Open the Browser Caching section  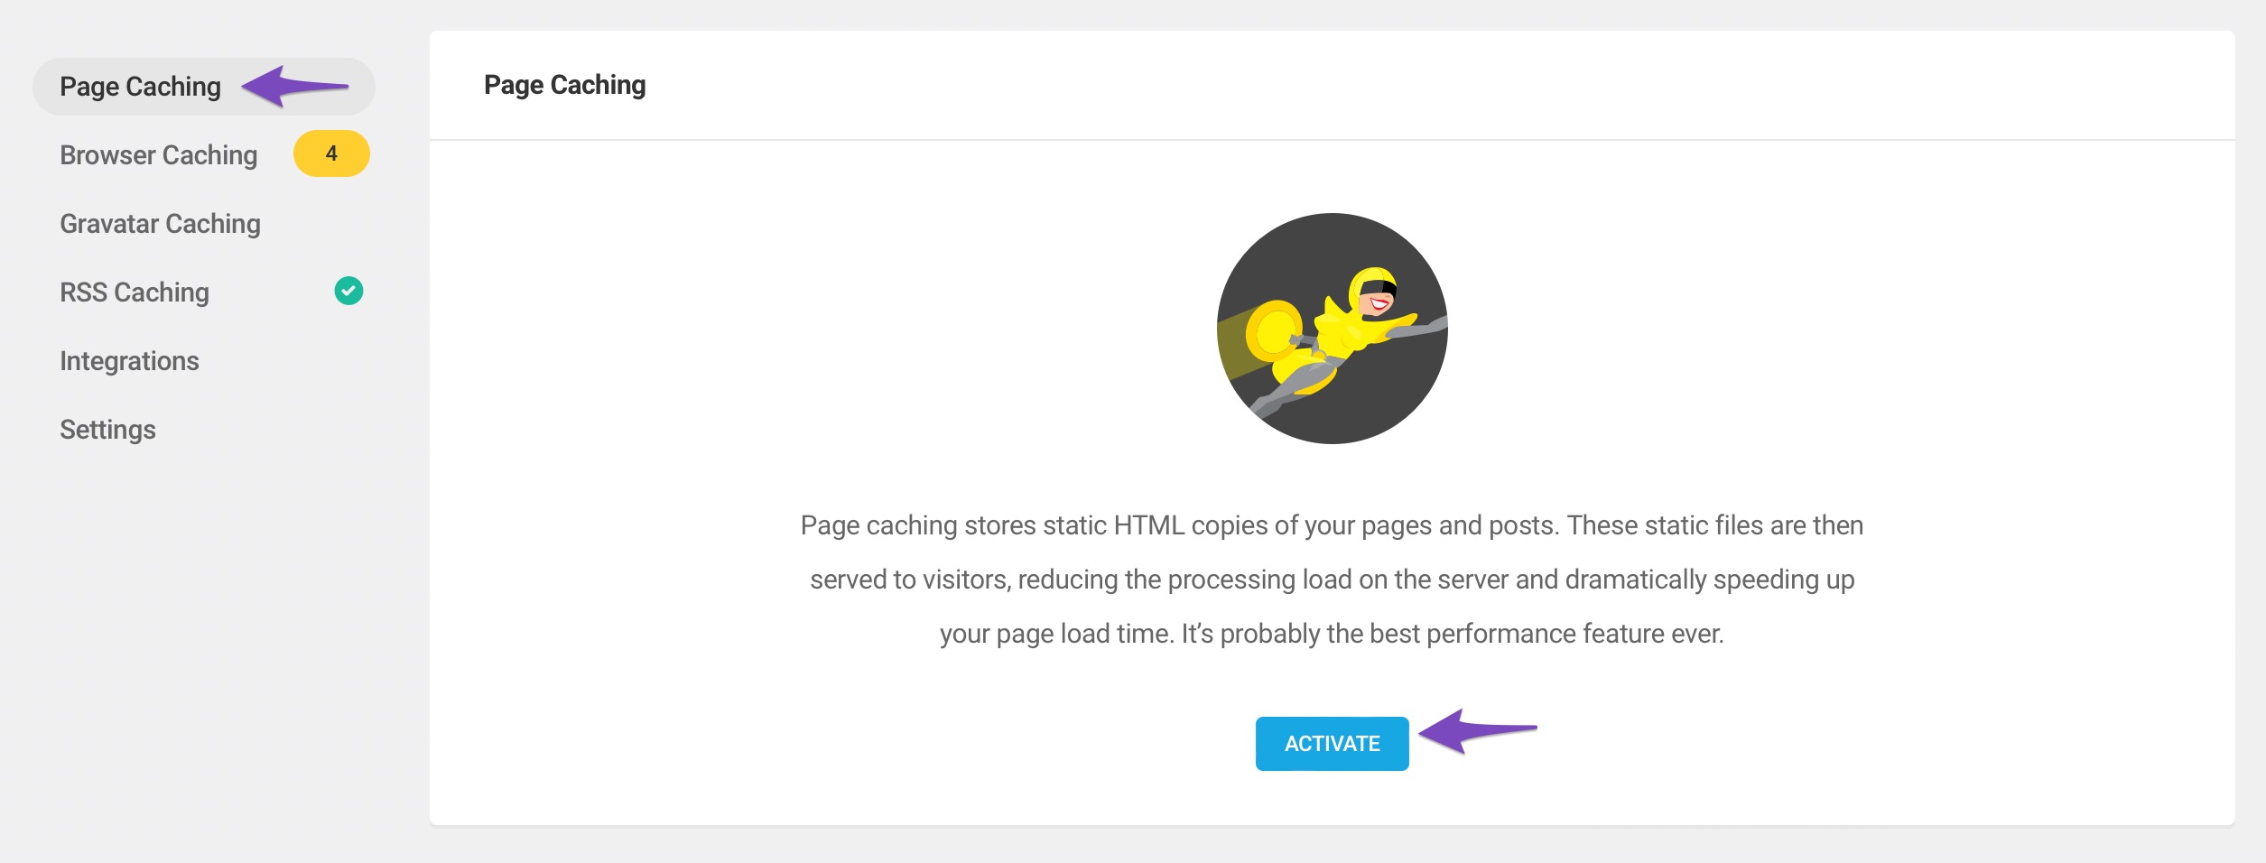tap(159, 155)
